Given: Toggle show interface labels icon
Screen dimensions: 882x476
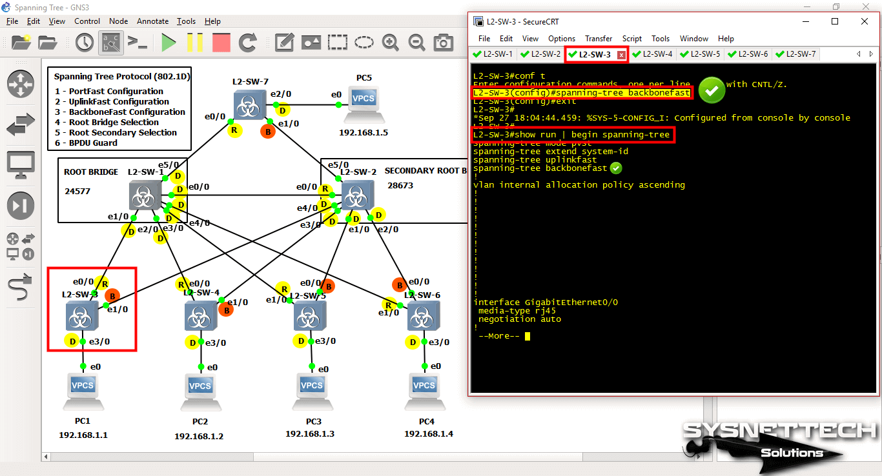Looking at the screenshot, I should point(111,43).
